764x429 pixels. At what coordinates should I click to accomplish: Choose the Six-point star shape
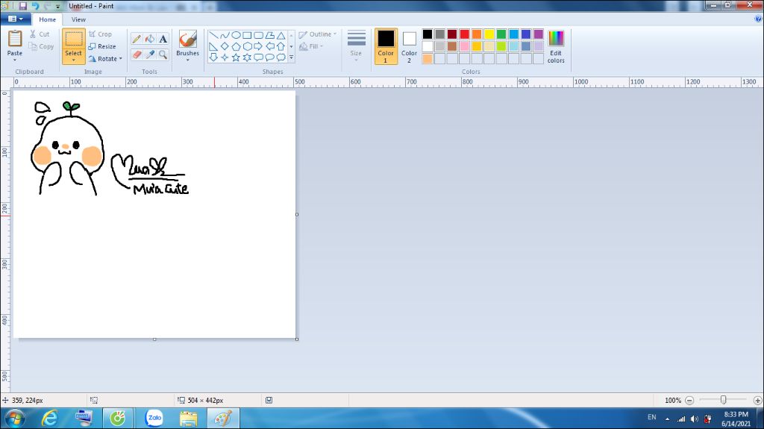(247, 57)
